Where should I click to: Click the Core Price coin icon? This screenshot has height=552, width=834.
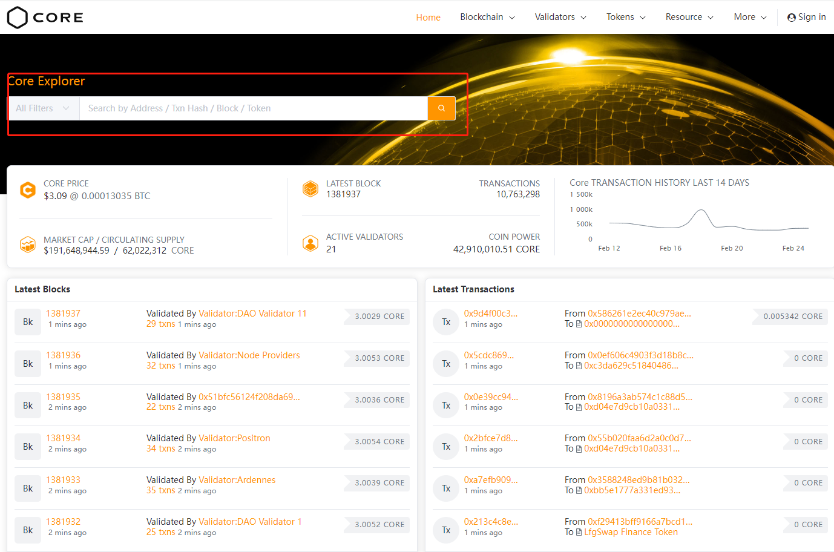tap(28, 190)
